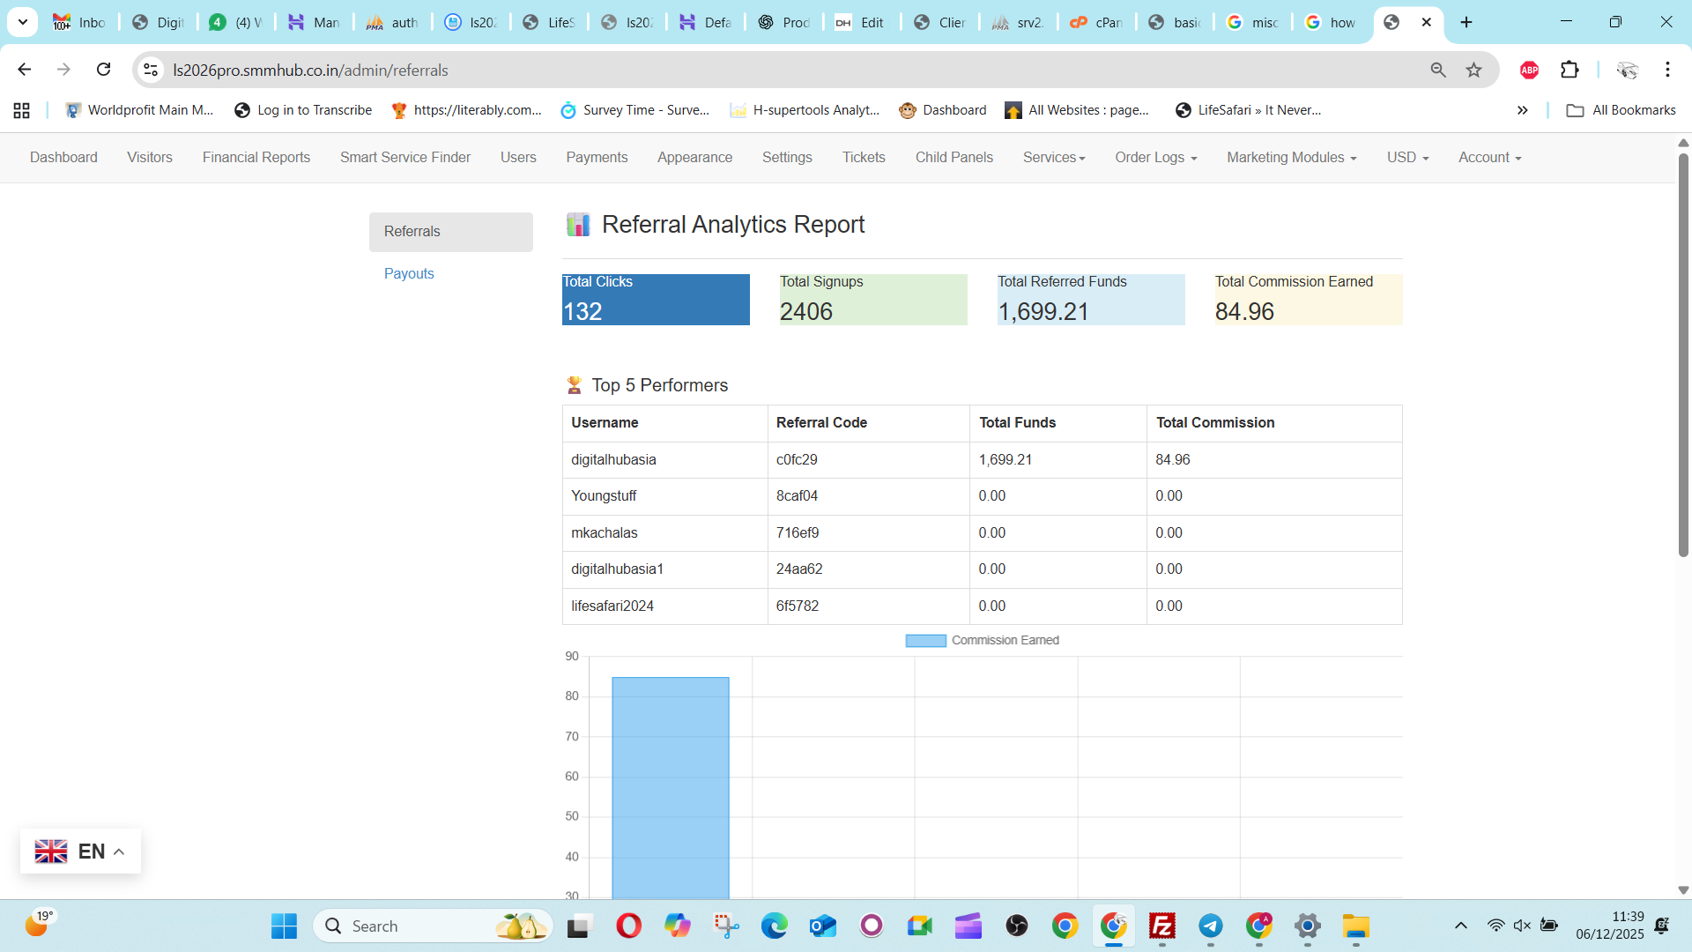This screenshot has width=1692, height=952.
Task: Click the site information icon in address bar
Action: (151, 70)
